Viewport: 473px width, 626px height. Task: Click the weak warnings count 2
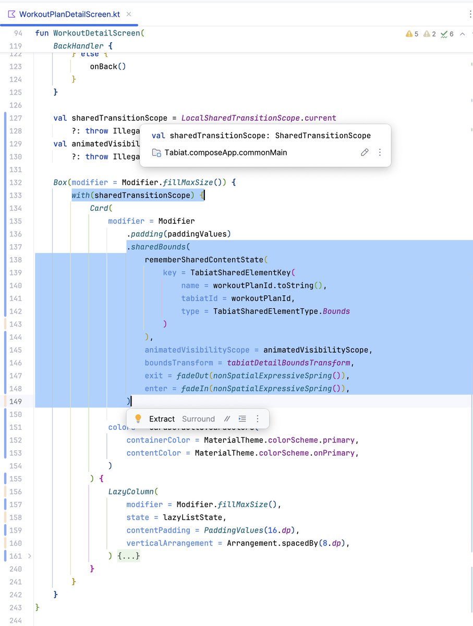430,34
